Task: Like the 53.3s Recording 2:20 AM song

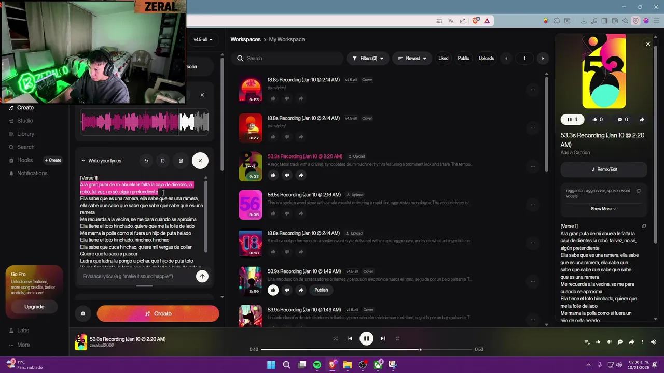Action: 273,175
